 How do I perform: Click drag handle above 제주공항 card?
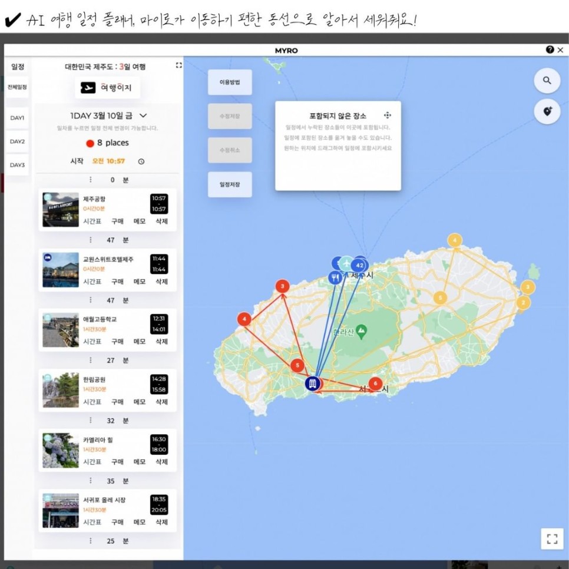pos(90,180)
